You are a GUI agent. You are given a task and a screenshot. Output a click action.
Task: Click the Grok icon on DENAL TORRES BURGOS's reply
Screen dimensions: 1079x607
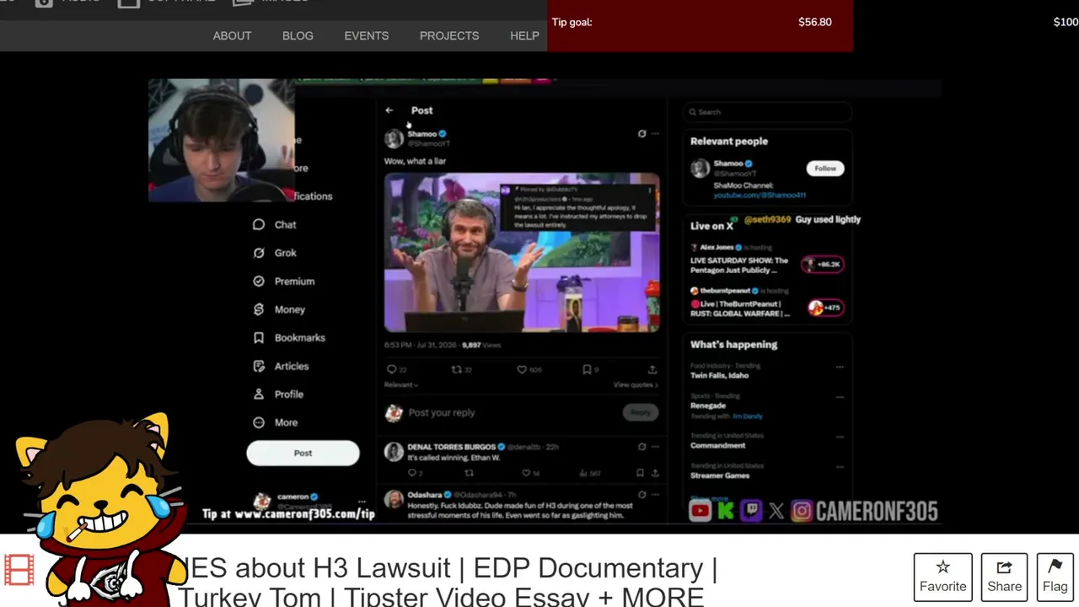click(641, 447)
